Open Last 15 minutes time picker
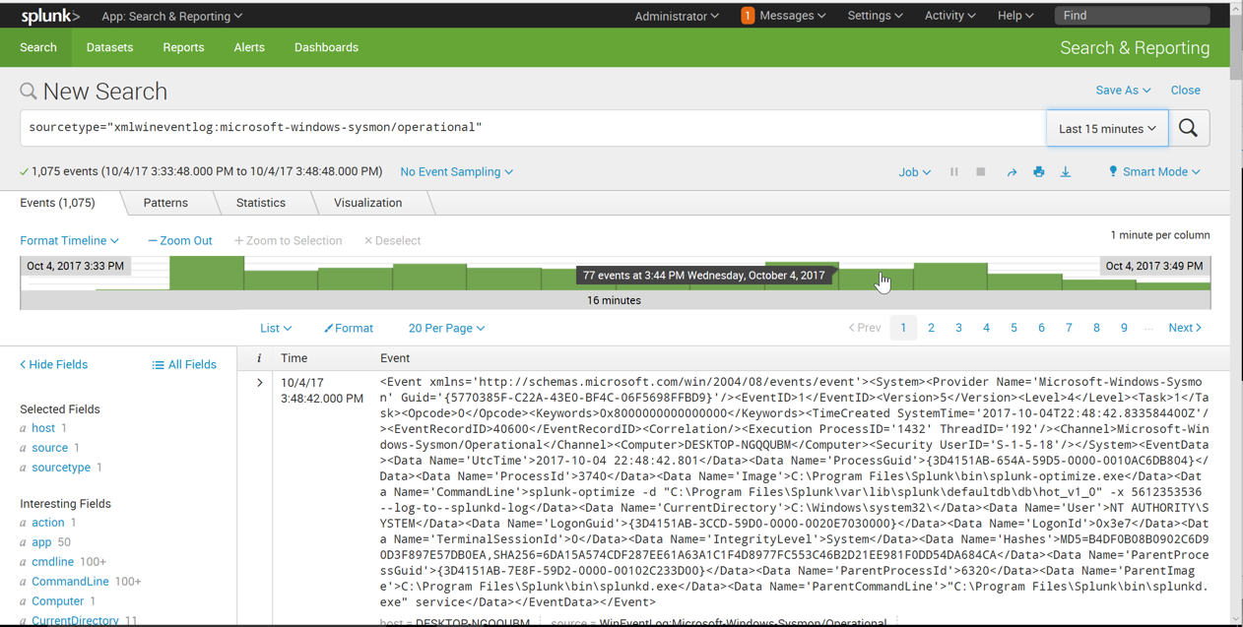The height and width of the screenshot is (627, 1243). tap(1107, 128)
